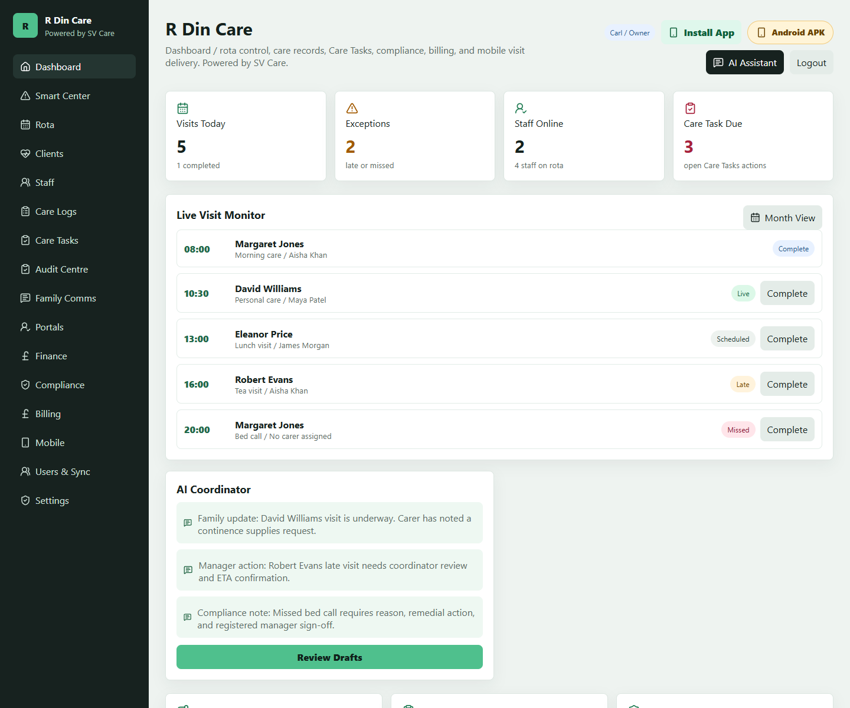
Task: Click the Visits Today card
Action: pyautogui.click(x=246, y=136)
